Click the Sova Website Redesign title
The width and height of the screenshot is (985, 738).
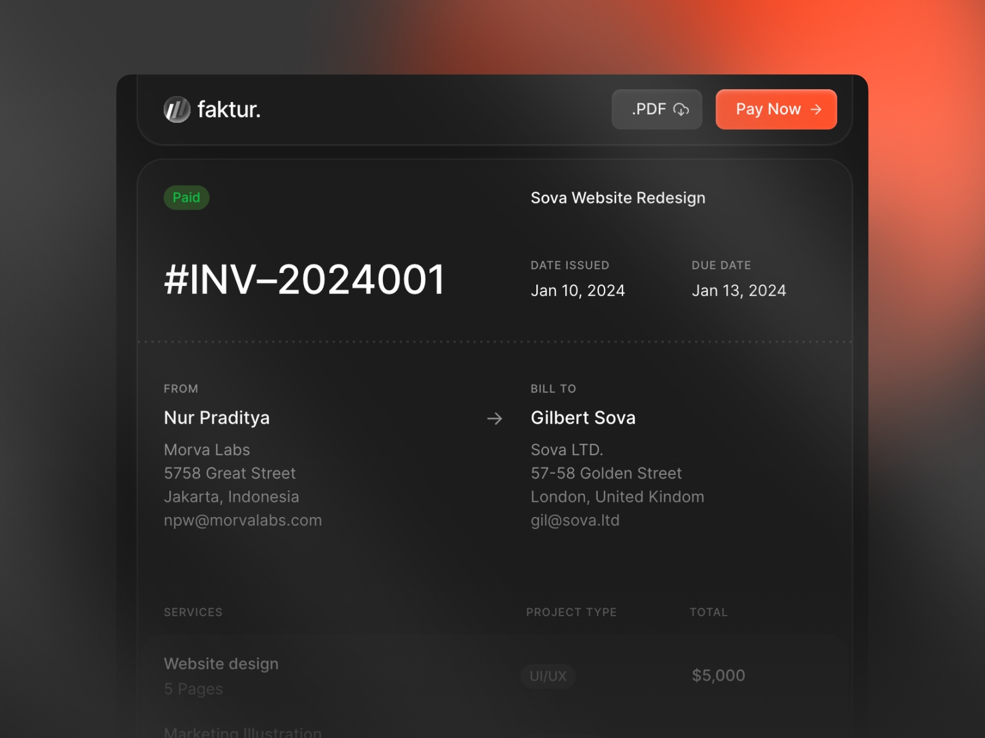coord(618,197)
